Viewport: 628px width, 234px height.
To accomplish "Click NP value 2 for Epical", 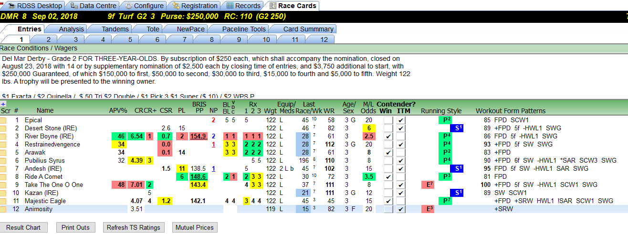I will click(x=214, y=120).
